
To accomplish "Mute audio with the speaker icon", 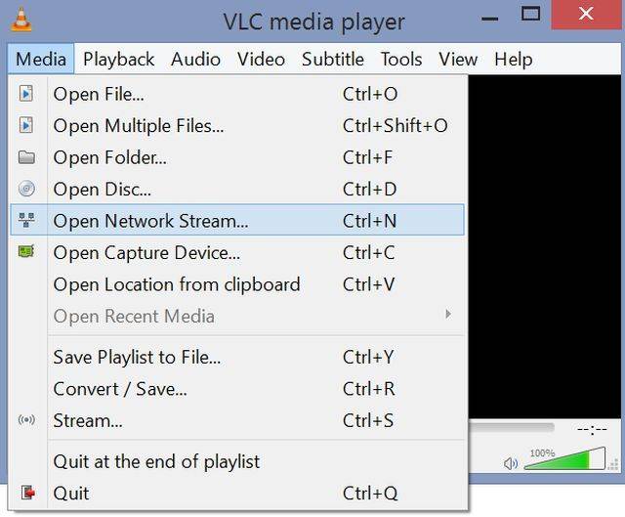I will click(x=511, y=463).
